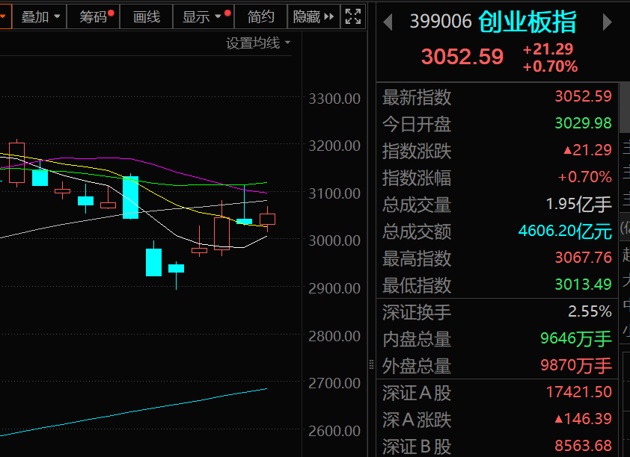The width and height of the screenshot is (630, 457).
Task: Select the 画线 drawing tool tab
Action: [146, 16]
